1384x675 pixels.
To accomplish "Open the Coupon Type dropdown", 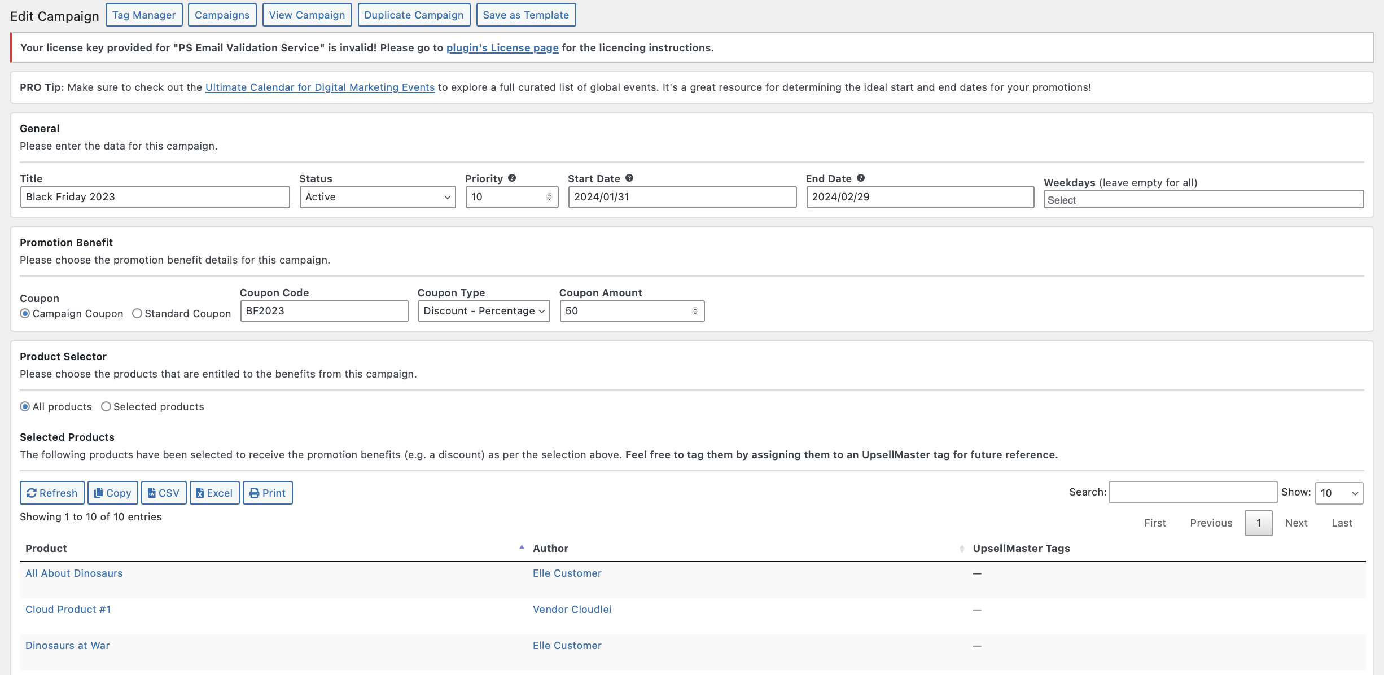I will (x=484, y=311).
